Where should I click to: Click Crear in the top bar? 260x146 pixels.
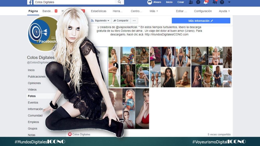tap(181, 2)
